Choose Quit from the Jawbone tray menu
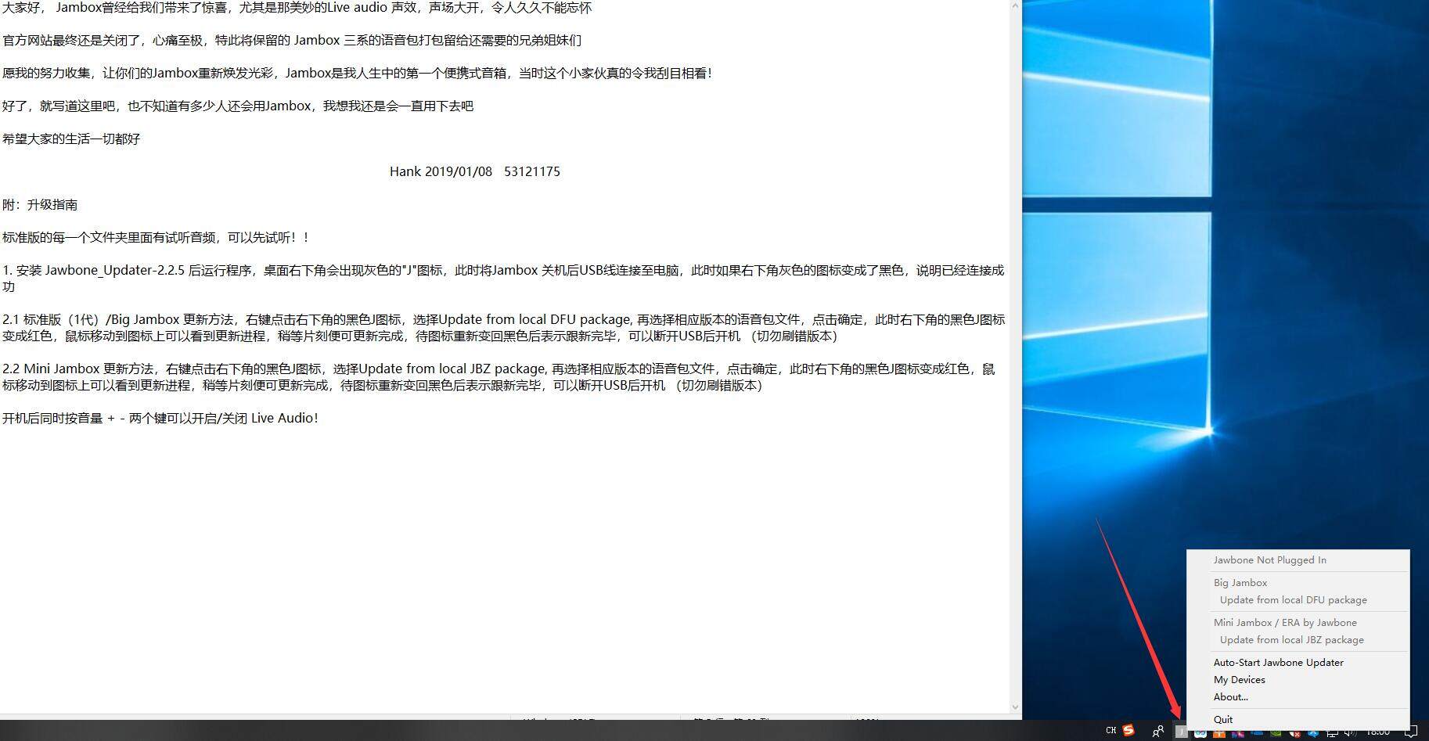Viewport: 1429px width, 741px height. pos(1223,720)
